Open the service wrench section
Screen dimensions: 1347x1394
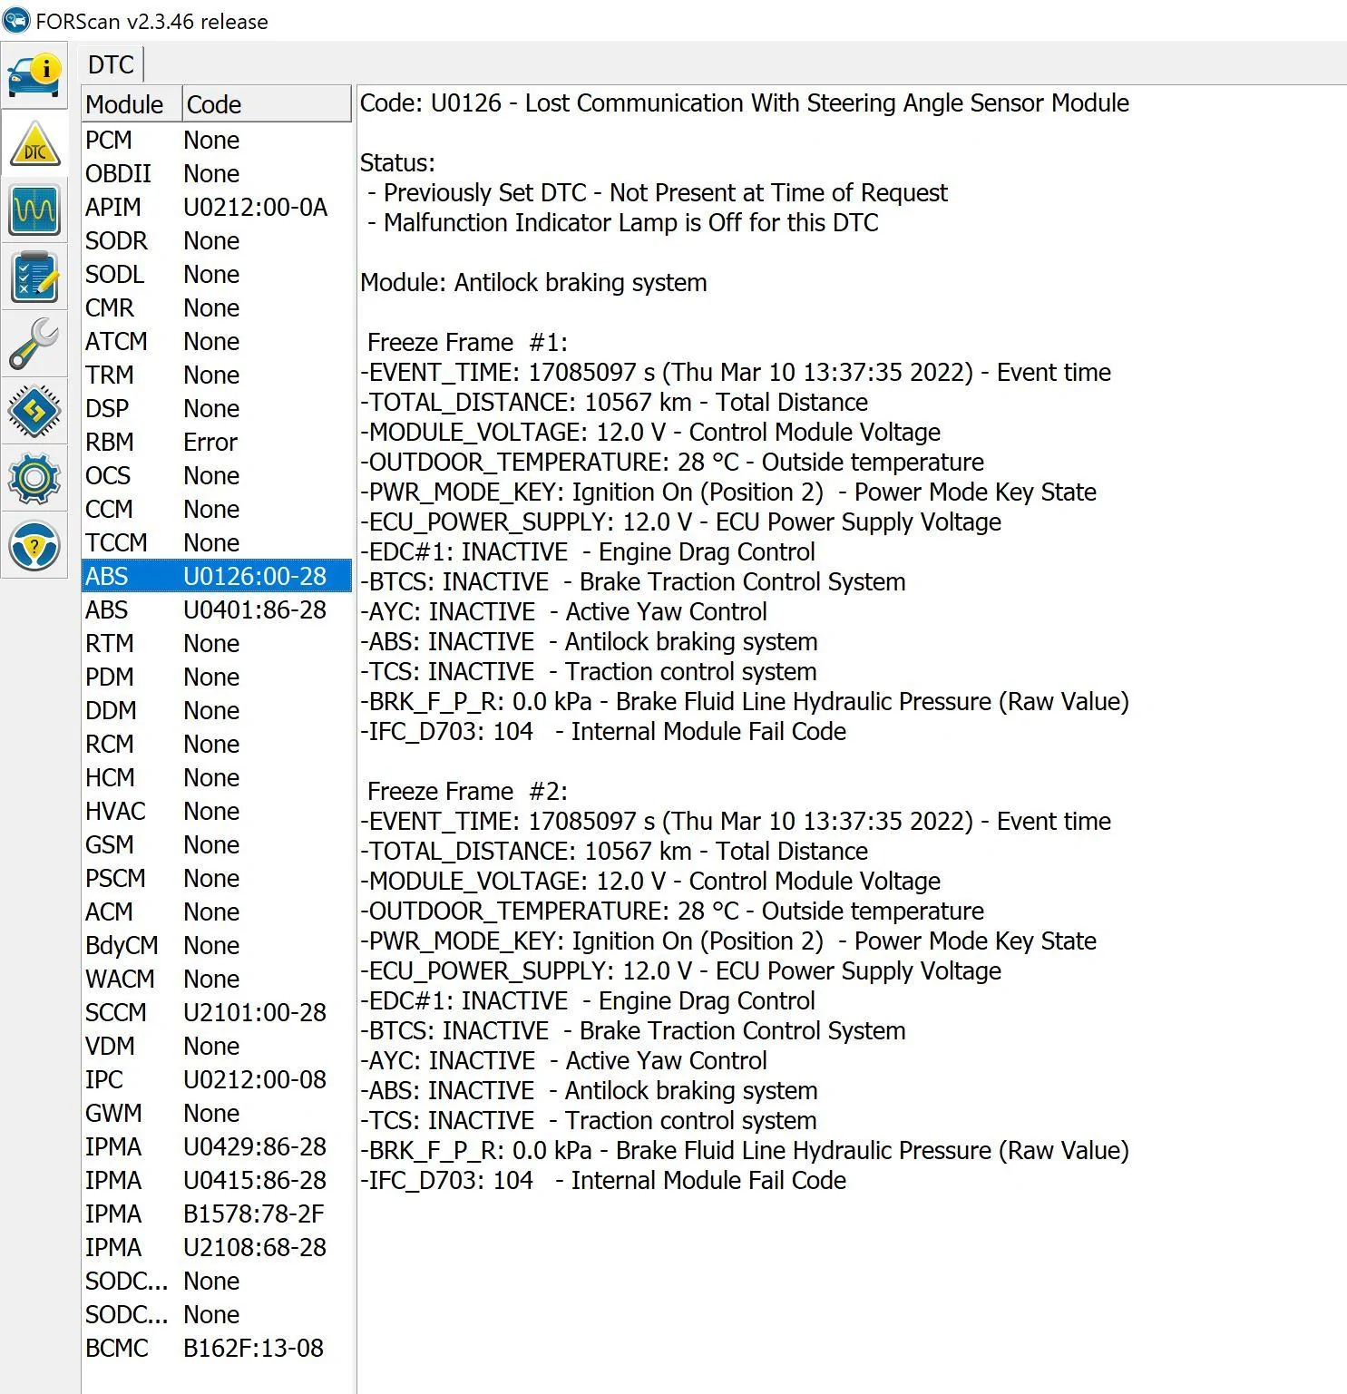tap(34, 344)
